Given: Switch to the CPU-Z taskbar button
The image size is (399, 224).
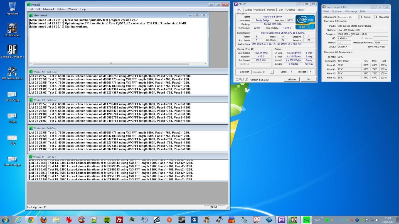Looking at the screenshot, I should 281,220.
